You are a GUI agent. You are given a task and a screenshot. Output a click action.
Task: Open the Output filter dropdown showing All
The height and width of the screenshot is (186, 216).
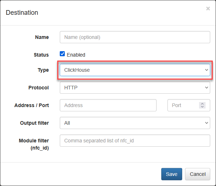tap(135, 123)
